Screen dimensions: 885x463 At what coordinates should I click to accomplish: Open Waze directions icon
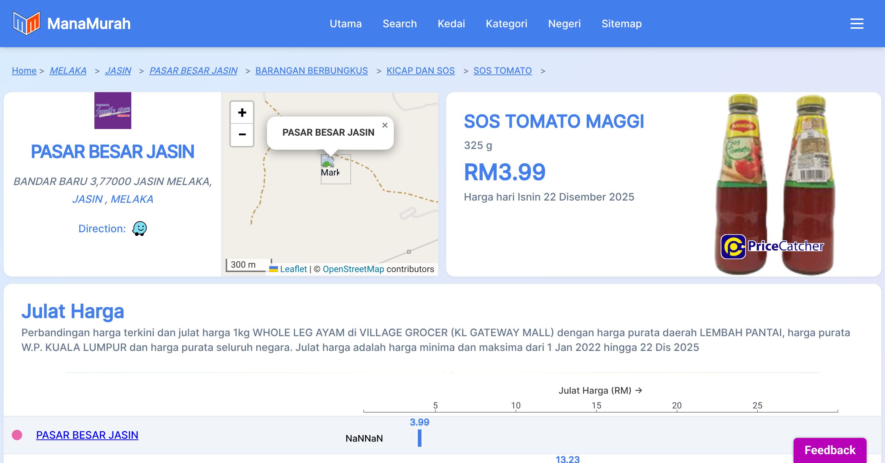[x=139, y=229]
